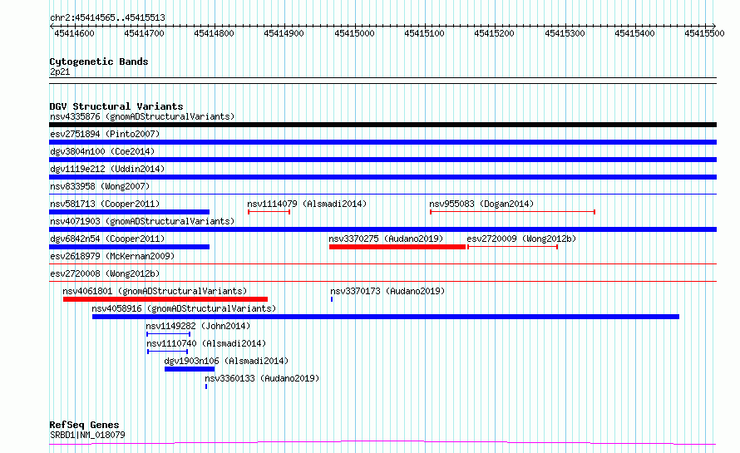This screenshot has height=453, width=740.
Task: Select the blue bracket glyph under nsv1149282
Action: [x=169, y=334]
